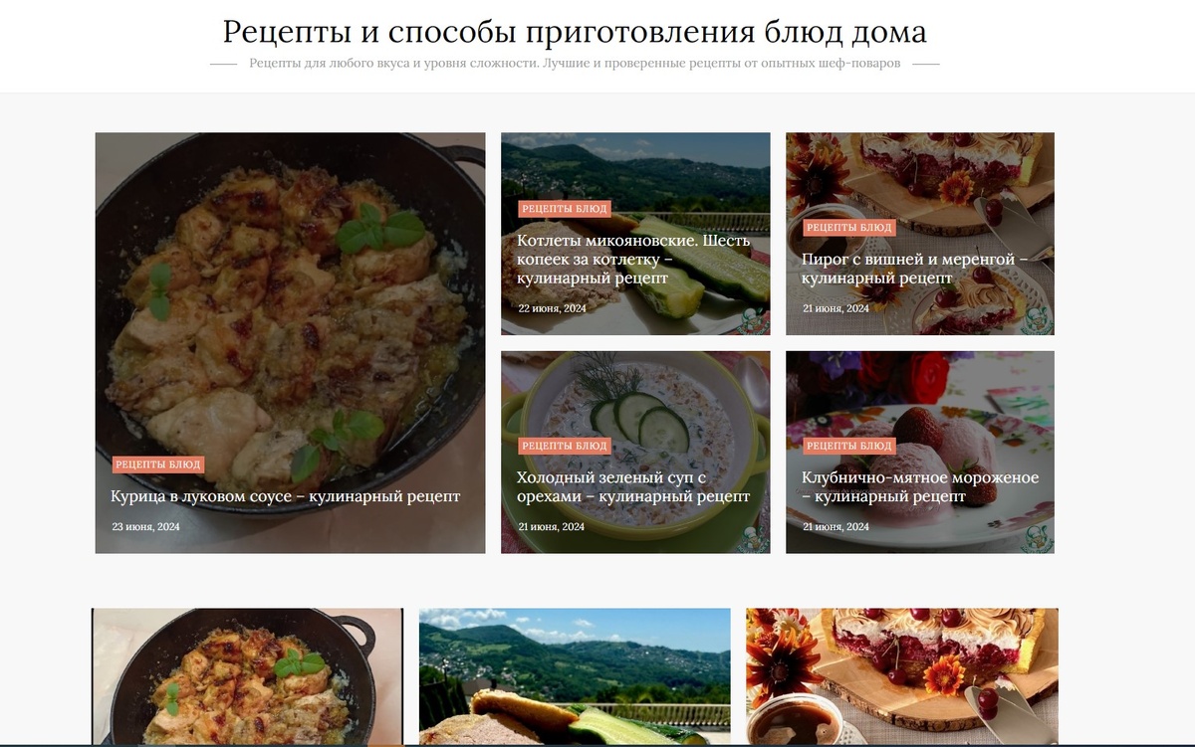Click 'Рецепты блюд' tag on green soup card

click(x=565, y=446)
